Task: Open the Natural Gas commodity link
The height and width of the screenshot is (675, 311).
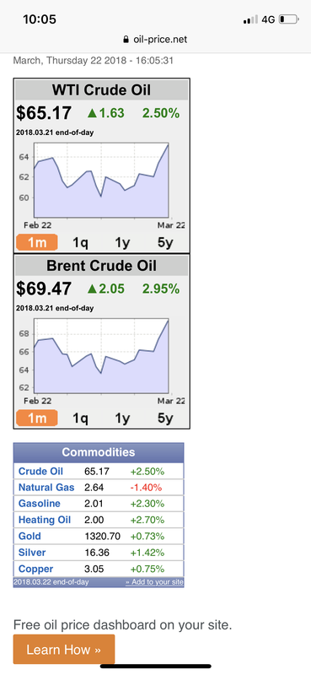Action: [x=46, y=488]
